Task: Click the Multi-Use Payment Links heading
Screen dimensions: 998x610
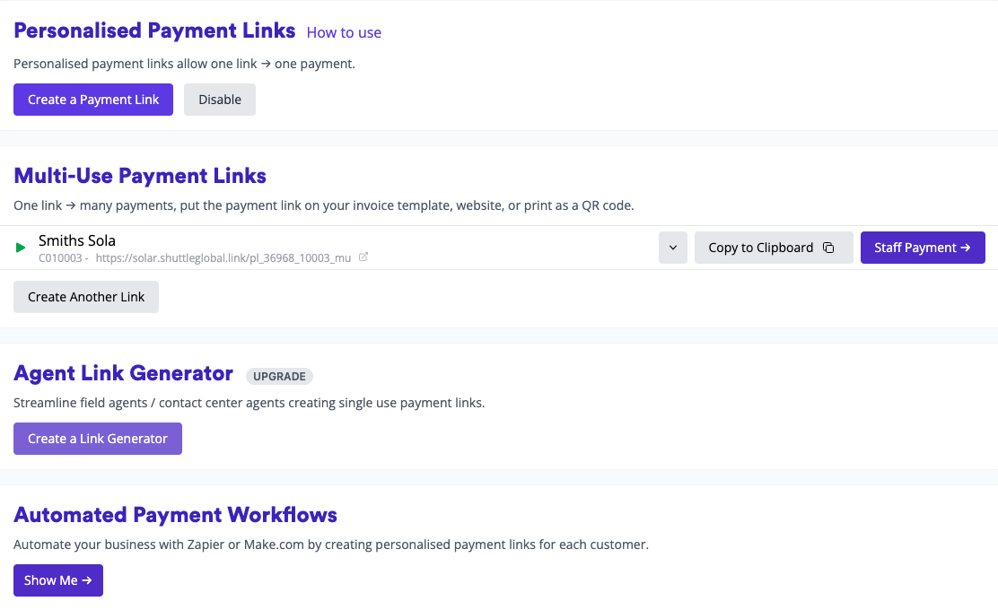Action: 139,176
